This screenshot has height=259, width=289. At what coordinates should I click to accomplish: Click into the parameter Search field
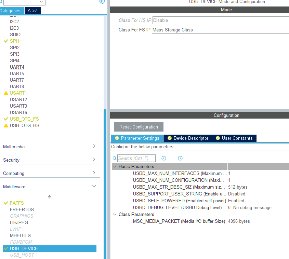pyautogui.click(x=136, y=158)
